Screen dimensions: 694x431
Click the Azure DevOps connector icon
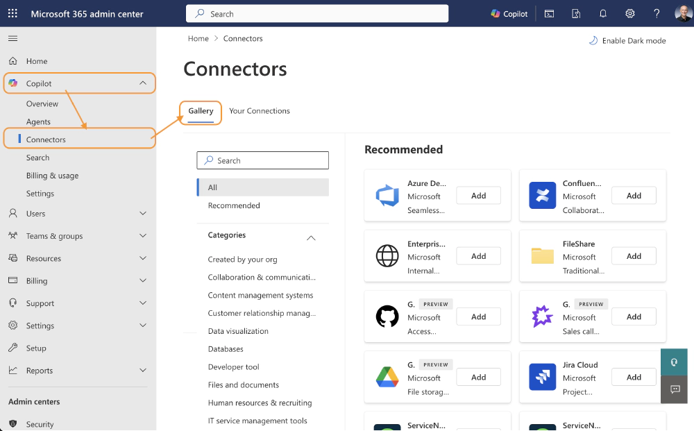point(387,195)
